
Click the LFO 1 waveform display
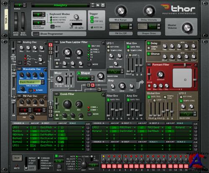[114, 71]
